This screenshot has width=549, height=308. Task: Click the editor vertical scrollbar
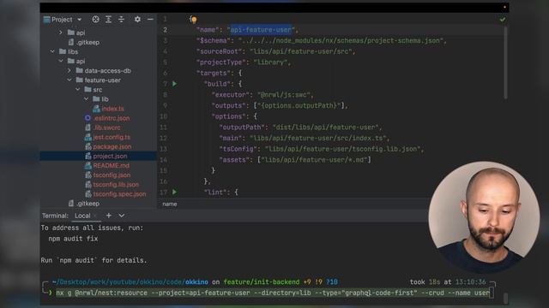click(x=505, y=62)
